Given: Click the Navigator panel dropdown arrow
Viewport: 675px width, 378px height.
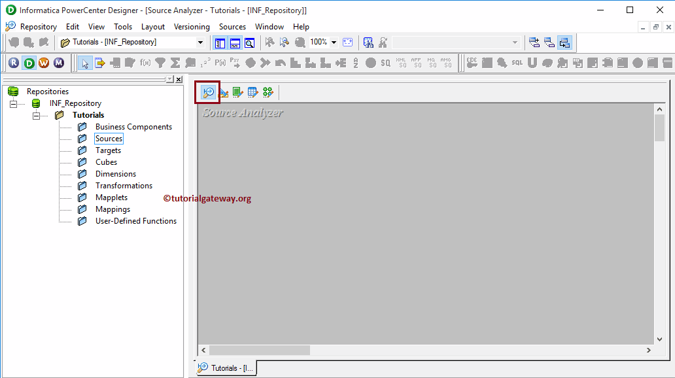Looking at the screenshot, I should [x=170, y=79].
